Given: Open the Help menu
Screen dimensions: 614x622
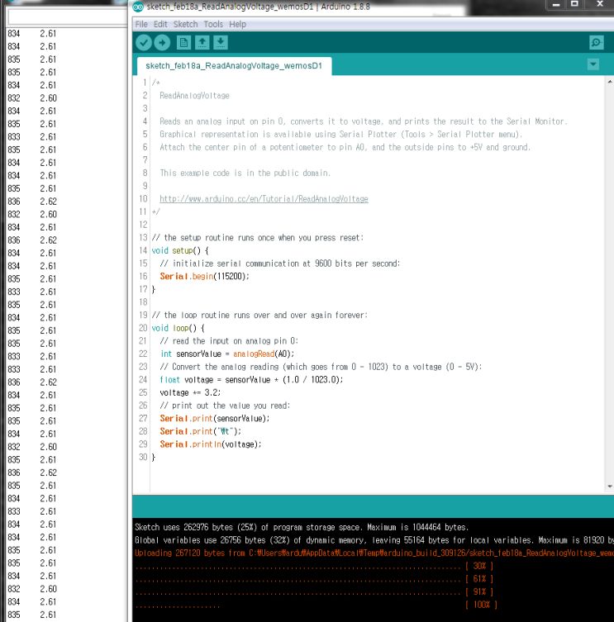Looking at the screenshot, I should pos(237,25).
